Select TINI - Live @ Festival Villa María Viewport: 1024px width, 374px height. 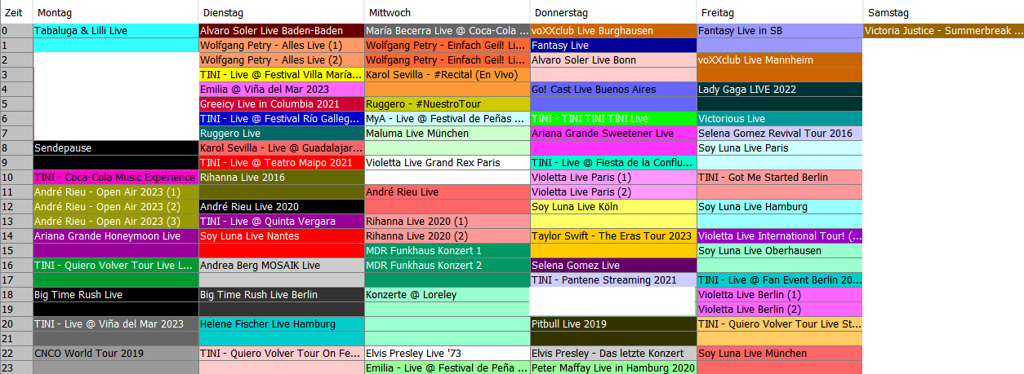[281, 75]
